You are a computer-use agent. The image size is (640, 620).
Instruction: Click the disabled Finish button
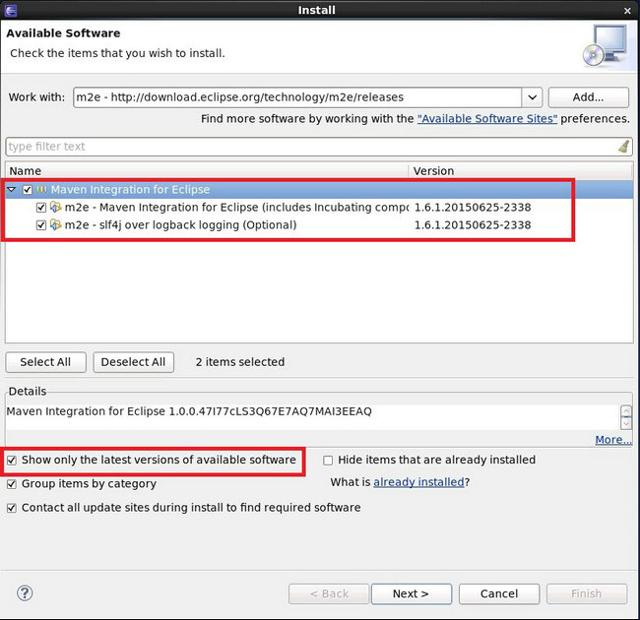click(x=587, y=593)
